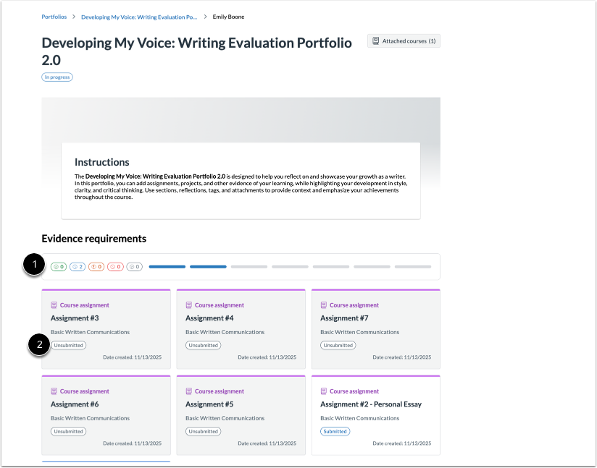Image resolution: width=597 pixels, height=468 pixels.
Task: Toggle the In progress status pill
Action: click(57, 77)
